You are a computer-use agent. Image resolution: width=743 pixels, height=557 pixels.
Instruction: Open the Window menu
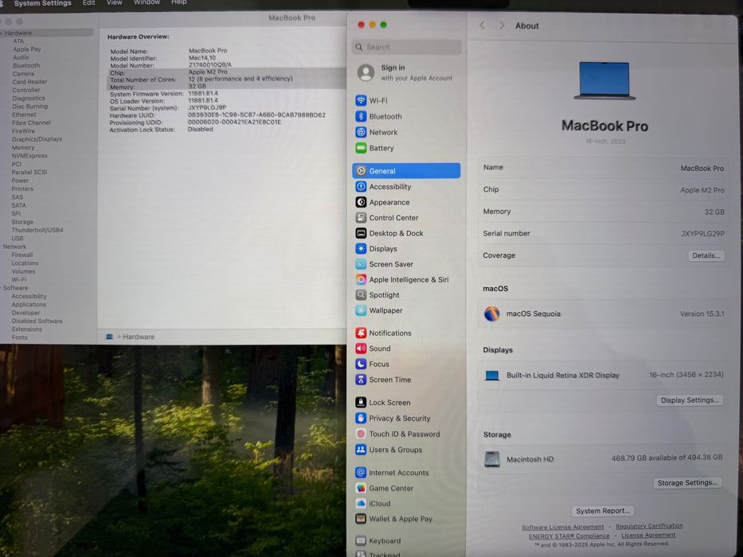(x=147, y=3)
